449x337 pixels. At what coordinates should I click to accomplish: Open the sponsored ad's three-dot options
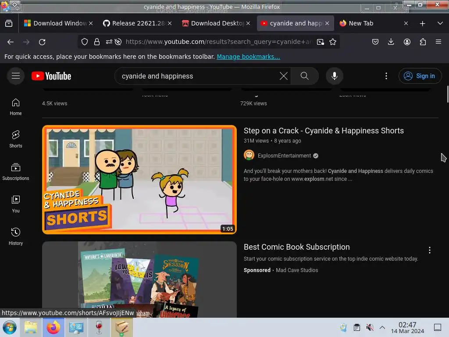click(x=430, y=250)
